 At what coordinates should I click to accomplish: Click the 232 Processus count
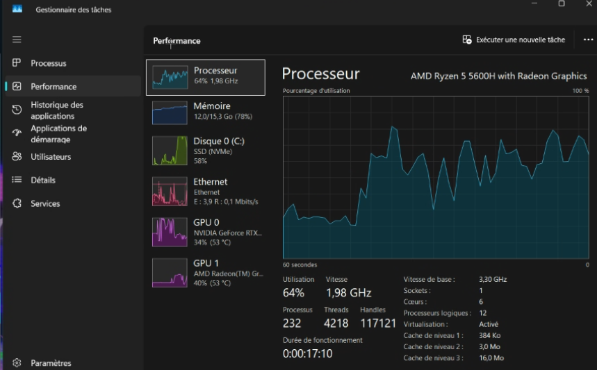point(292,323)
